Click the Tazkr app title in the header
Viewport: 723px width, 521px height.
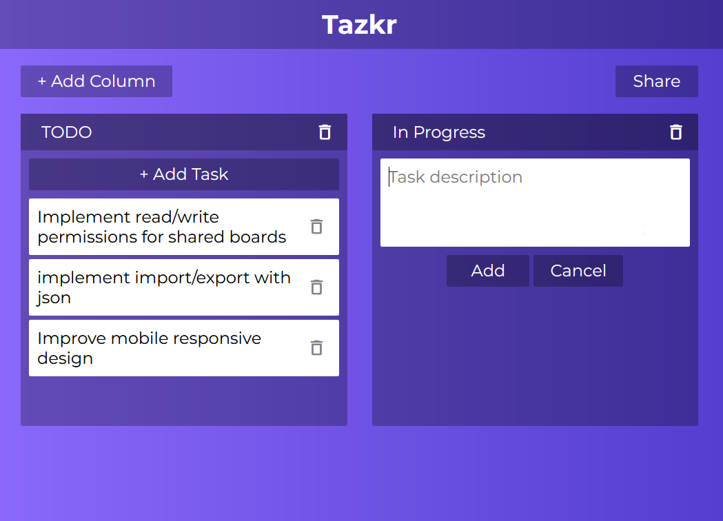359,24
